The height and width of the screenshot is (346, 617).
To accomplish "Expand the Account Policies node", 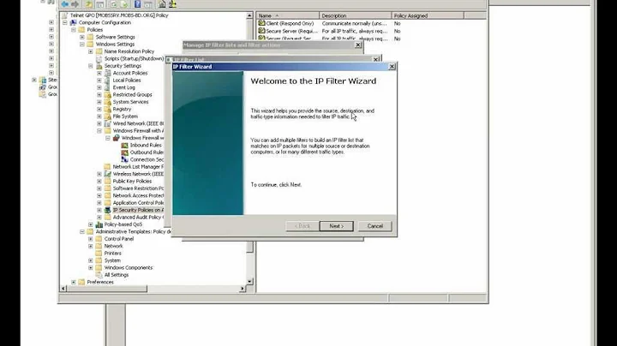I will (x=99, y=73).
